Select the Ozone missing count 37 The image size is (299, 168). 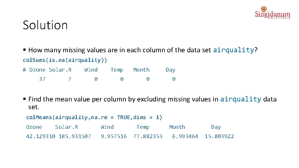(x=42, y=79)
